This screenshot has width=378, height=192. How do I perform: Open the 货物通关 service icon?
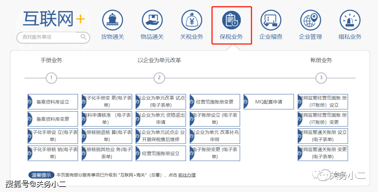click(x=112, y=20)
